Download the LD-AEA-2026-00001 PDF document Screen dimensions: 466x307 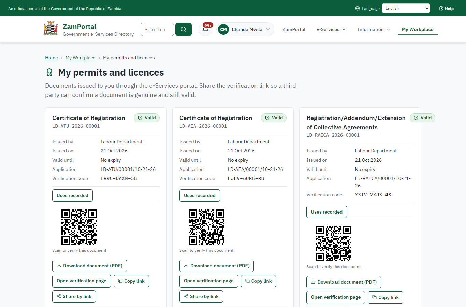[217, 266]
